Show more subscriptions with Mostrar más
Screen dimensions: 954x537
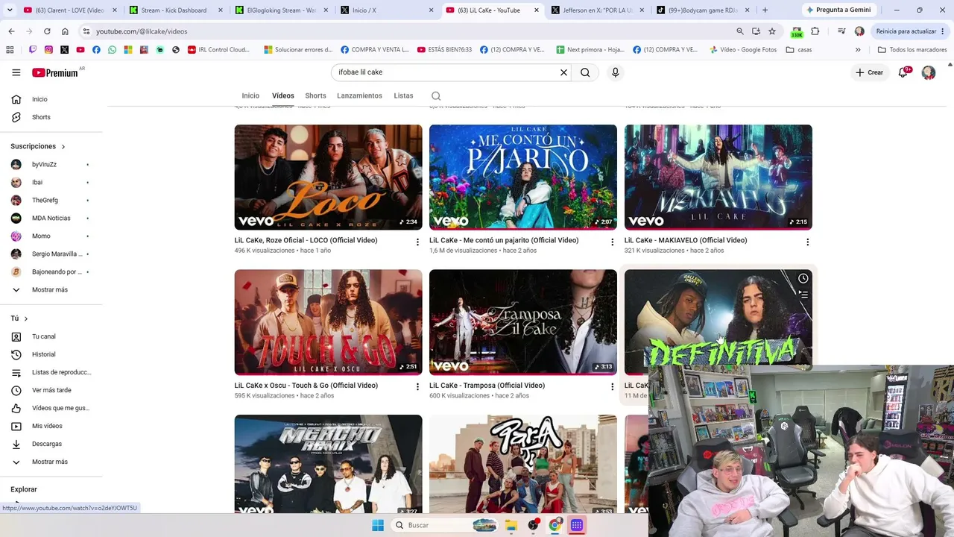51,289
